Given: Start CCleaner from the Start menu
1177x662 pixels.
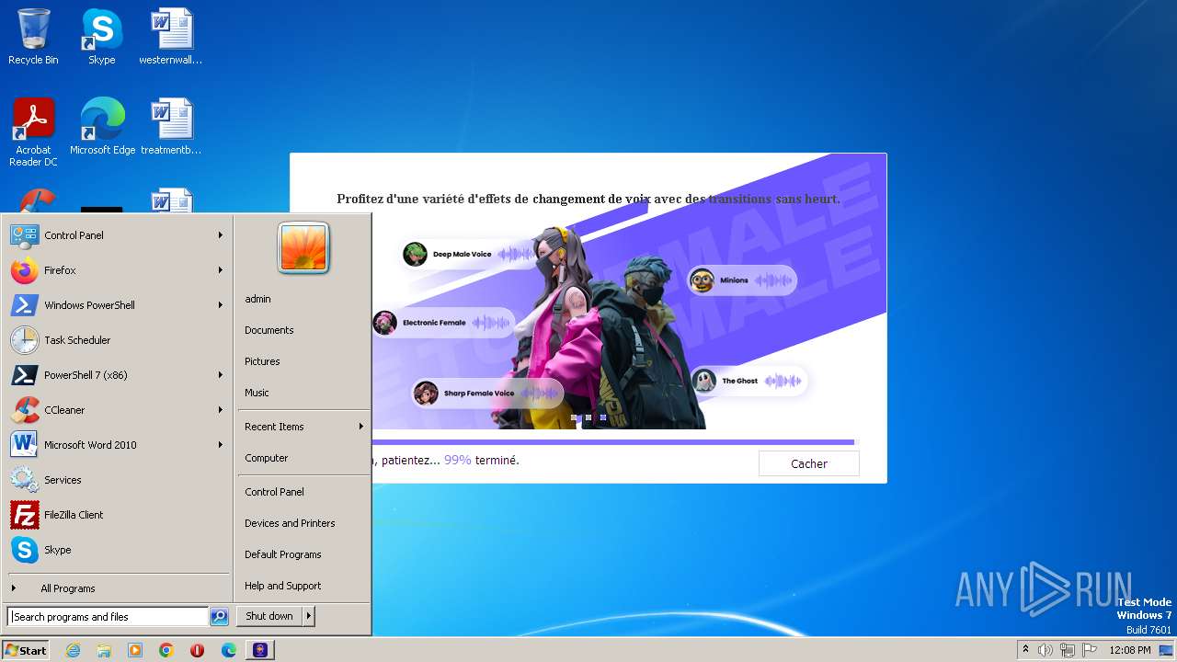Looking at the screenshot, I should 117,410.
